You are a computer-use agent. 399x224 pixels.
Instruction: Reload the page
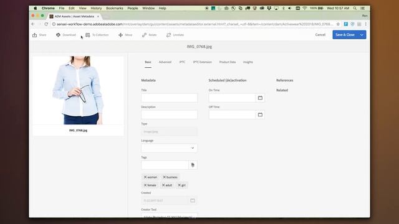(46, 24)
